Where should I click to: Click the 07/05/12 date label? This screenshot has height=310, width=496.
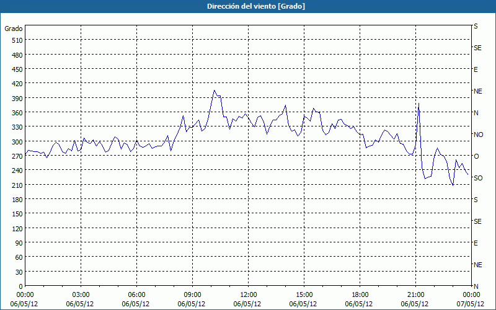pos(471,304)
